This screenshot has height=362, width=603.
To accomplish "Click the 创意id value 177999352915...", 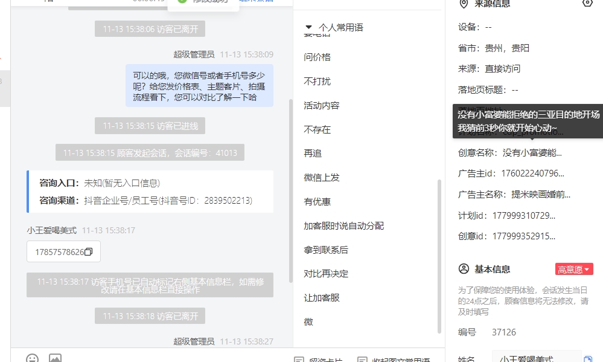I will (524, 236).
